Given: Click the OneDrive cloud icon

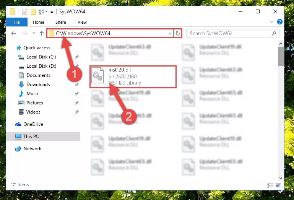Looking at the screenshot, I should 18,124.
